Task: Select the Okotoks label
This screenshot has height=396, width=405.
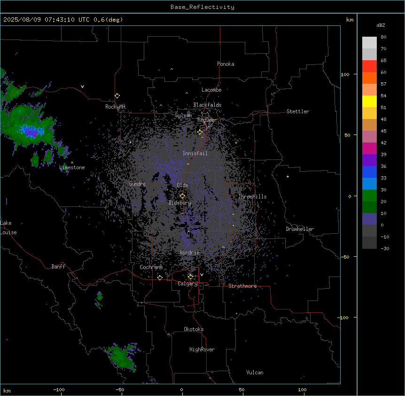Action: [194, 329]
